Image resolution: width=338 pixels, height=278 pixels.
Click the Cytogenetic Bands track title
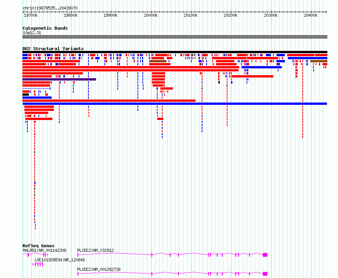pyautogui.click(x=45, y=28)
